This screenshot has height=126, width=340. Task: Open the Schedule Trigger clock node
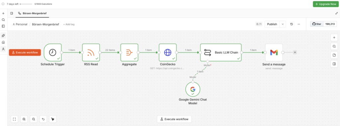pyautogui.click(x=53, y=52)
